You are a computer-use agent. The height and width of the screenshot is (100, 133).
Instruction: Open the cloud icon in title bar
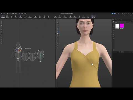click(115, 14)
